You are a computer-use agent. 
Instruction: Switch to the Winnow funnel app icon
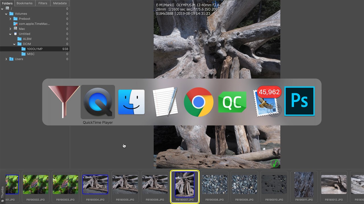click(64, 102)
